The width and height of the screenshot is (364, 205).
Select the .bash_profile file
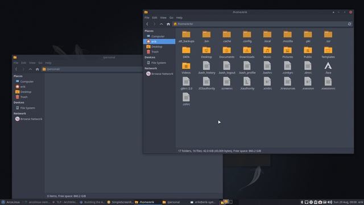tap(247, 68)
